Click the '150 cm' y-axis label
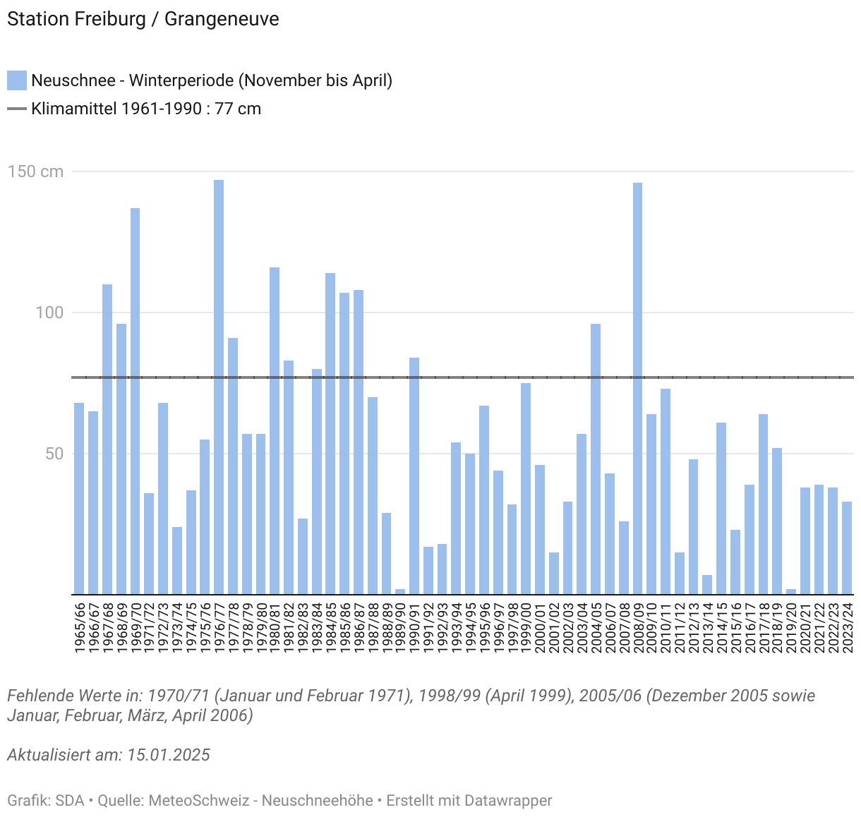This screenshot has height=817, width=861. pos(35,172)
